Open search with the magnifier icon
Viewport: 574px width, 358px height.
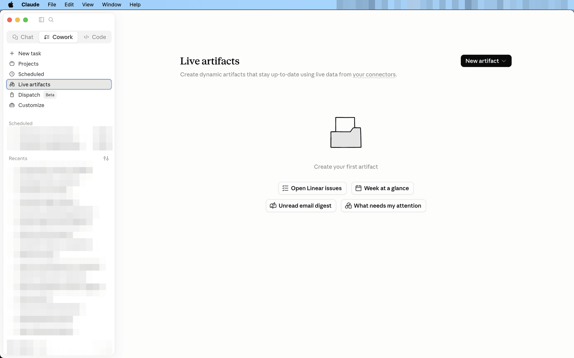51,20
